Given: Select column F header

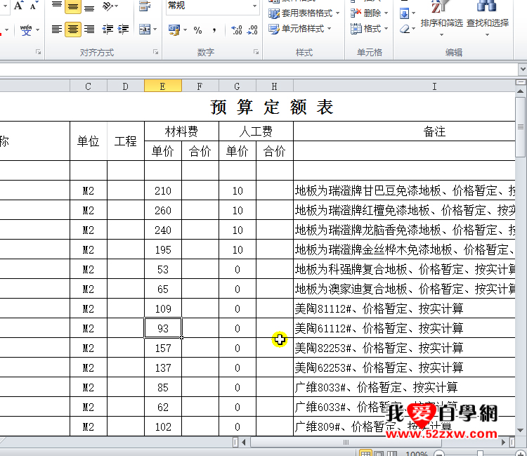Looking at the screenshot, I should [200, 86].
